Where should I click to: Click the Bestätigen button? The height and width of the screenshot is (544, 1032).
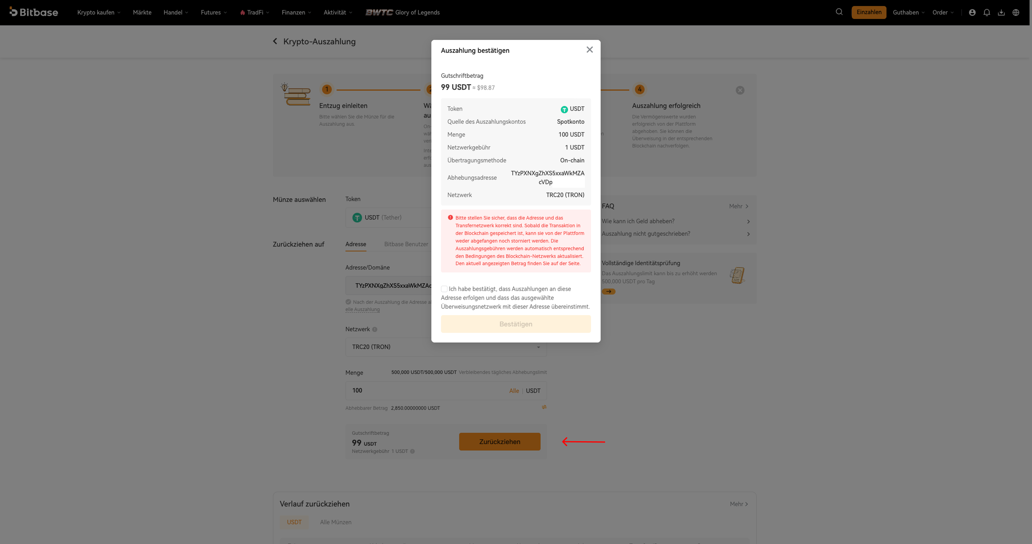click(x=516, y=324)
